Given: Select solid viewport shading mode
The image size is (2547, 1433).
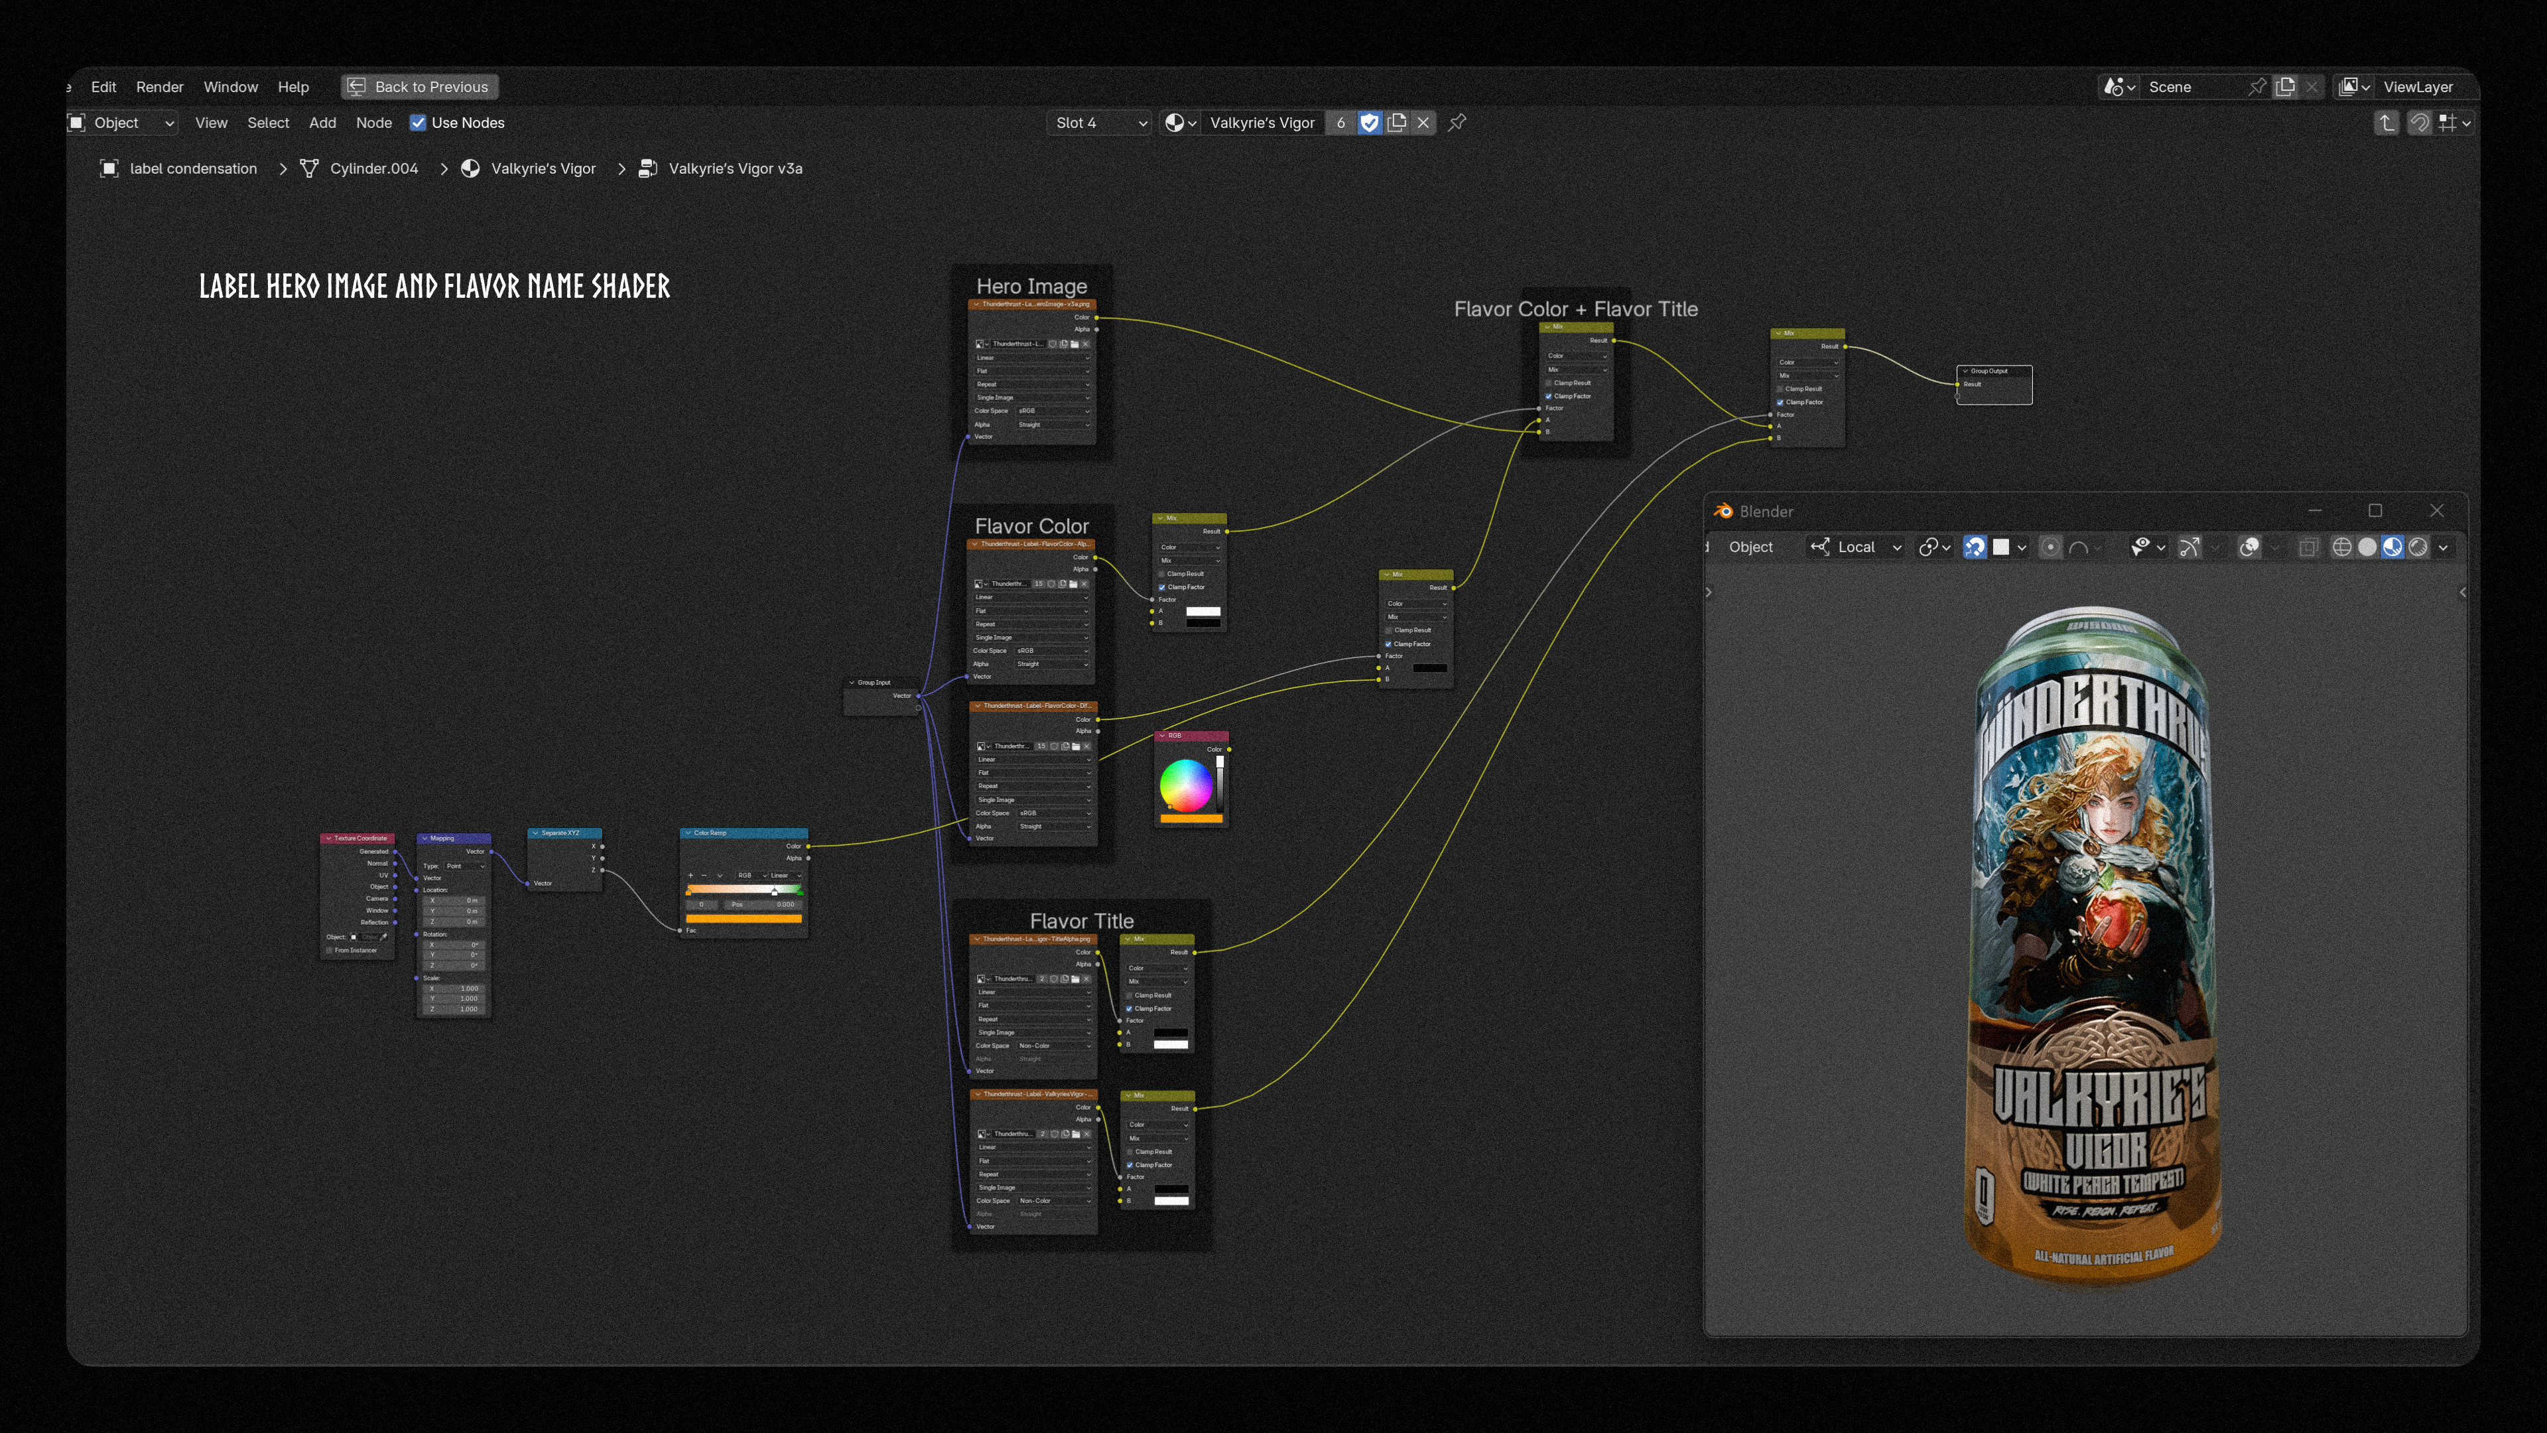Looking at the screenshot, I should point(2367,547).
